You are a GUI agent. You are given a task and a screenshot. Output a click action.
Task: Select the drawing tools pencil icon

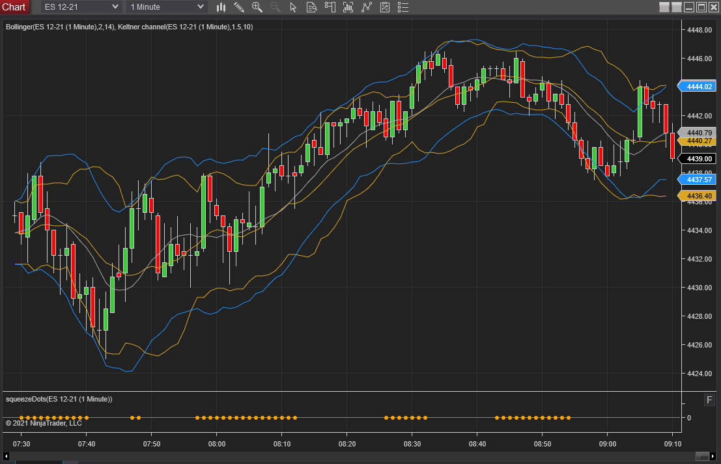(239, 7)
